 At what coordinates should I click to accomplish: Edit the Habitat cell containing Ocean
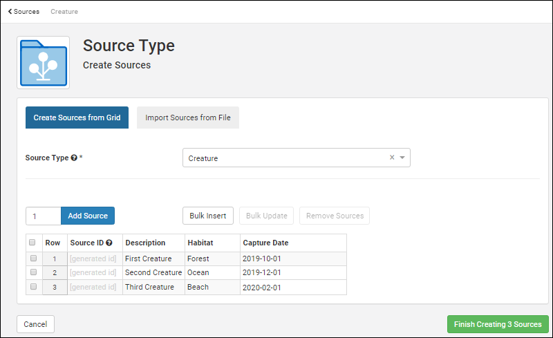pos(212,272)
